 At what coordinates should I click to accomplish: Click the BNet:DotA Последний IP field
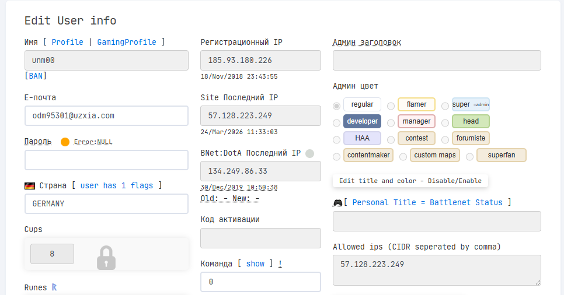[261, 171]
